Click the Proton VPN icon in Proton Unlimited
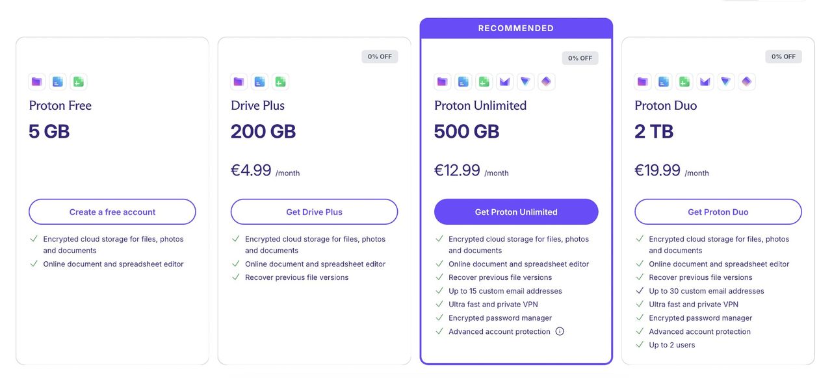Screen dimensions: 832x378 point(525,82)
